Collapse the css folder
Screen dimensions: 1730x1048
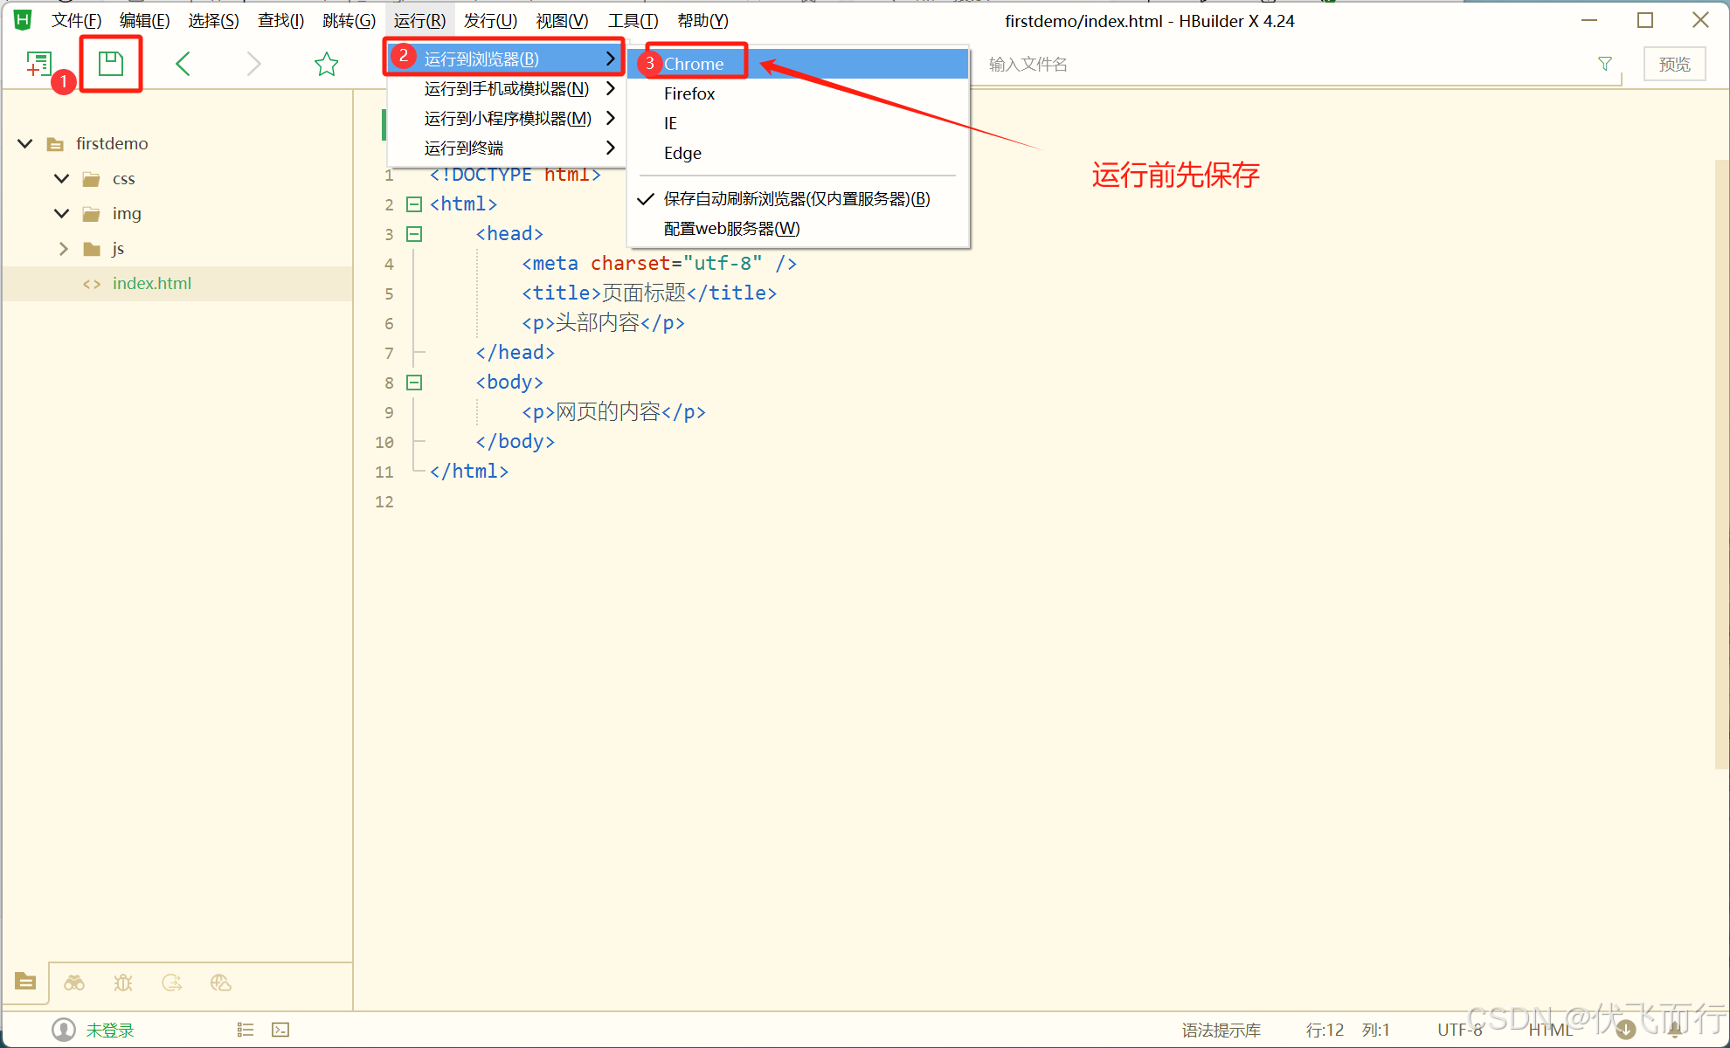coord(60,178)
